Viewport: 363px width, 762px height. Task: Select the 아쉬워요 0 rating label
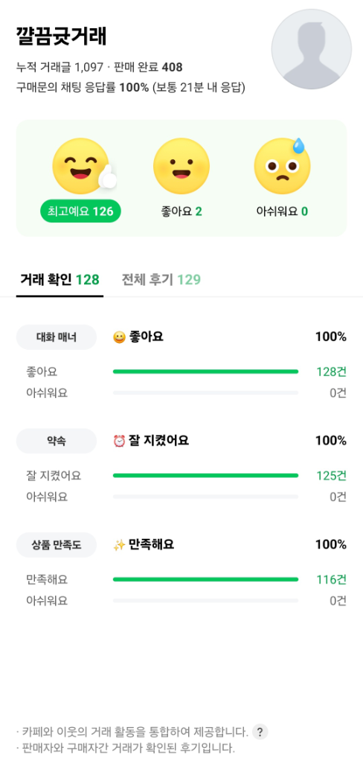pyautogui.click(x=282, y=211)
